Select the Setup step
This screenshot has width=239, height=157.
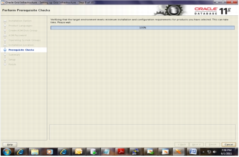[12, 60]
